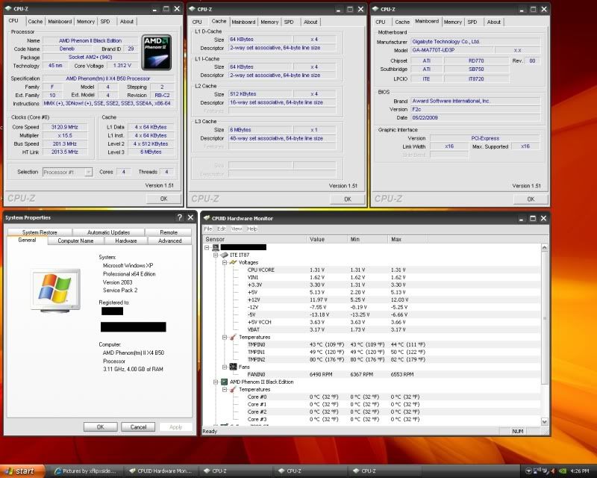Show hidden system tray icons
Image resolution: width=597 pixels, height=478 pixels.
528,471
